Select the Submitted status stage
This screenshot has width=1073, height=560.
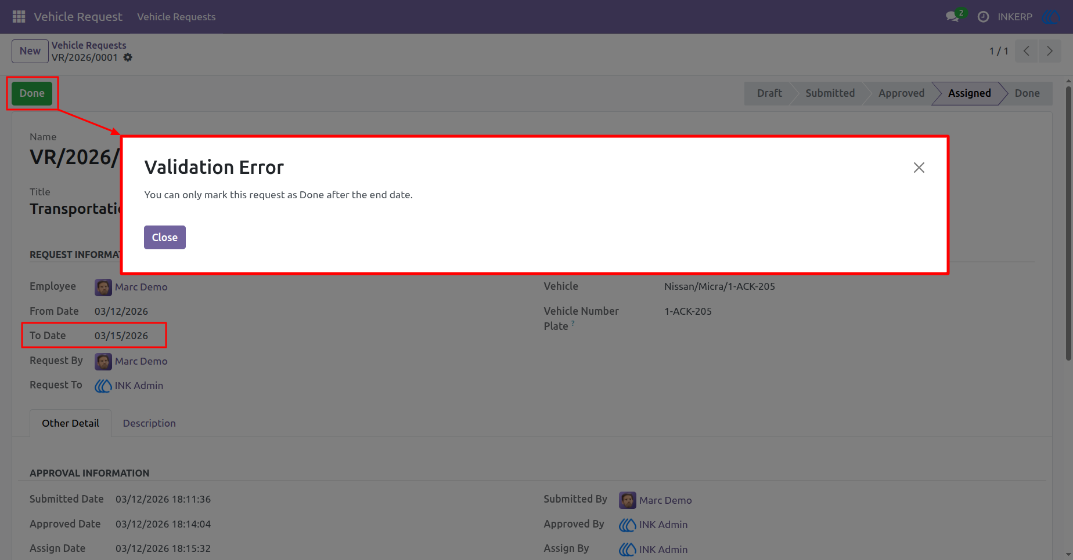(x=830, y=93)
